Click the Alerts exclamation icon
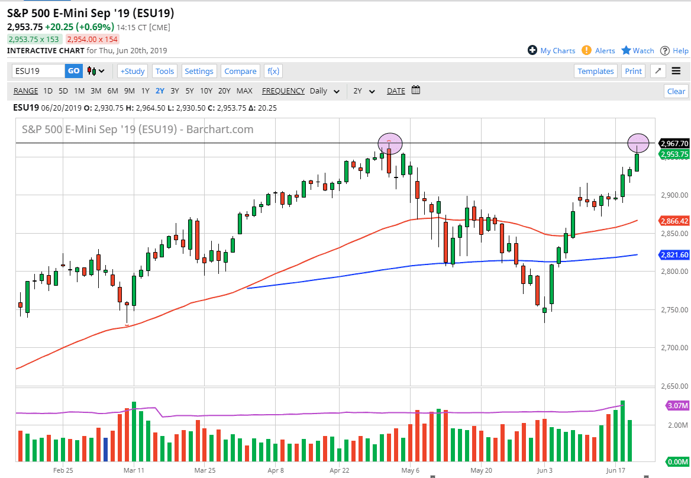This screenshot has width=691, height=478. [x=586, y=50]
